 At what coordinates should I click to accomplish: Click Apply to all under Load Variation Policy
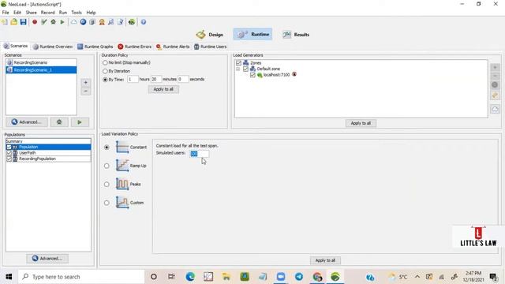325,260
